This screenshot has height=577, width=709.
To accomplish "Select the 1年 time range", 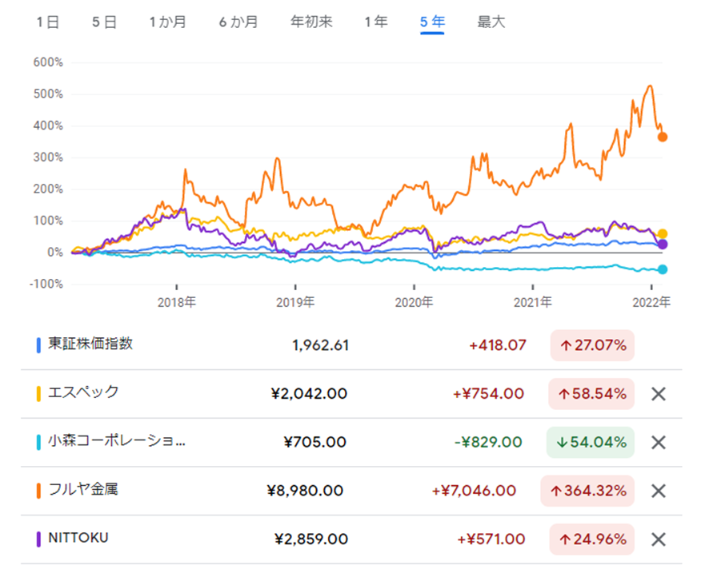I will tap(376, 22).
